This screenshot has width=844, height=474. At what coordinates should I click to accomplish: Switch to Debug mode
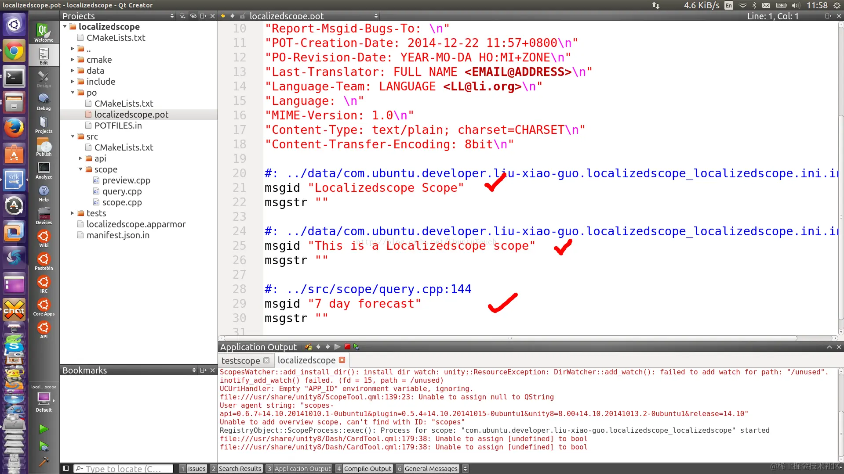pyautogui.click(x=44, y=101)
